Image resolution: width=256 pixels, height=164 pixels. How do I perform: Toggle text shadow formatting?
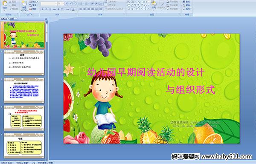pos(58,9)
